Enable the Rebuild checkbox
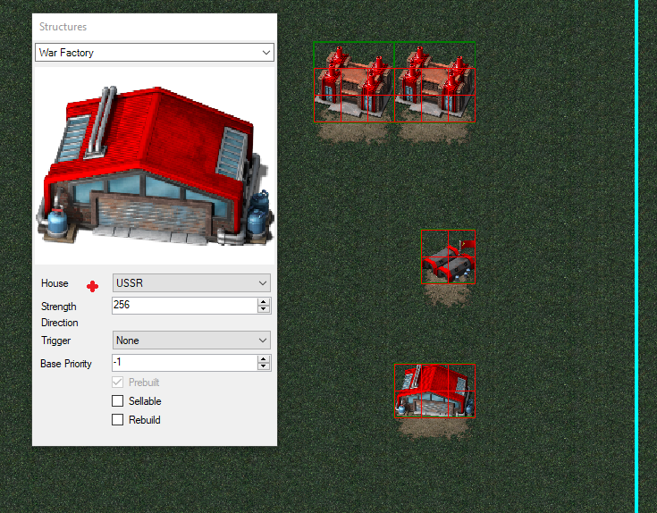 coord(118,420)
